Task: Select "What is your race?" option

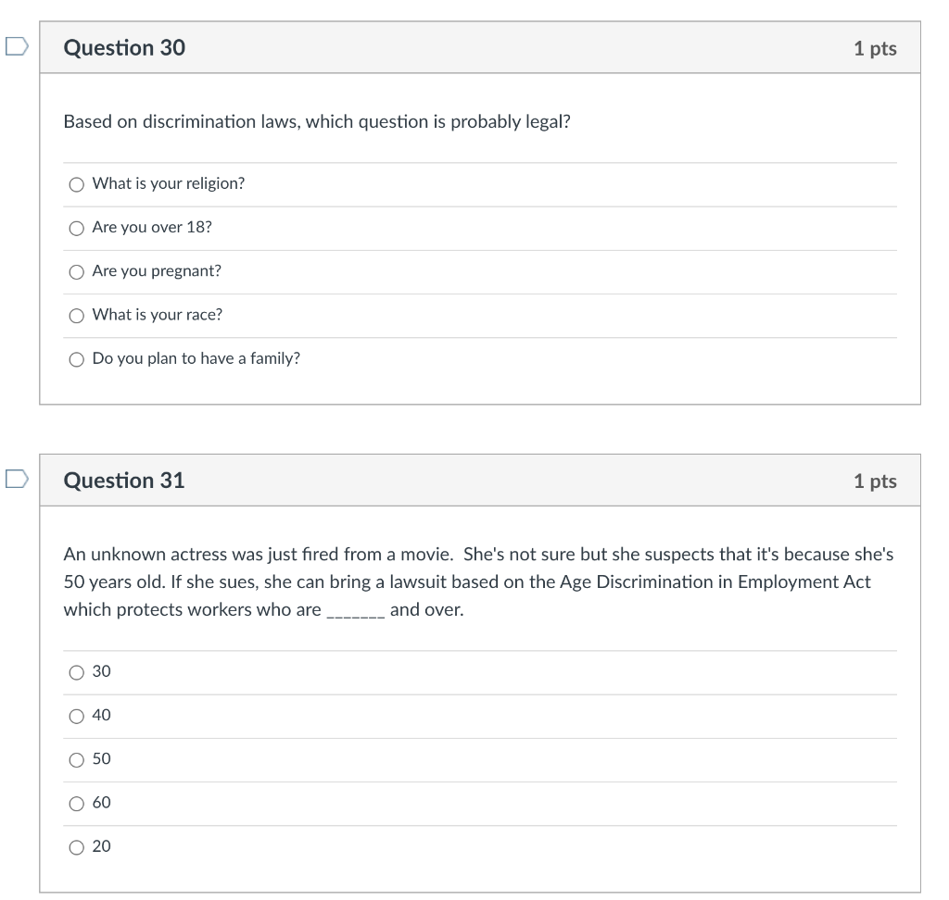Action: coord(76,315)
